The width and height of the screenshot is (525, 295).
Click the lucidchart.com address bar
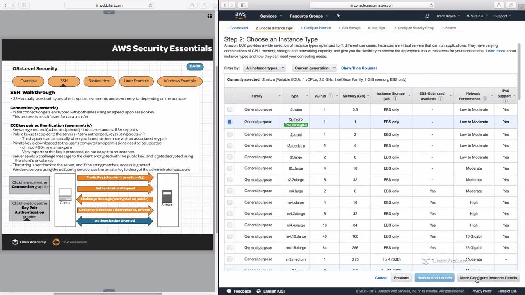point(109,5)
